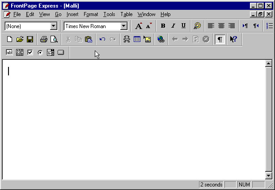Open the Text Color palette
Image resolution: width=275 pixels, height=190 pixels.
click(197, 26)
